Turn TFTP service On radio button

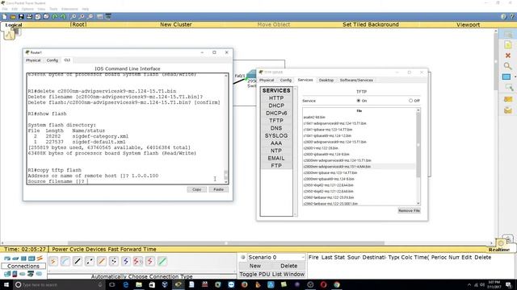pos(359,101)
